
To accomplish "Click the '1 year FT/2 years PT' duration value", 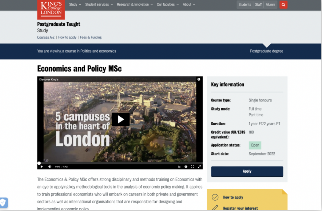I will (265, 124).
